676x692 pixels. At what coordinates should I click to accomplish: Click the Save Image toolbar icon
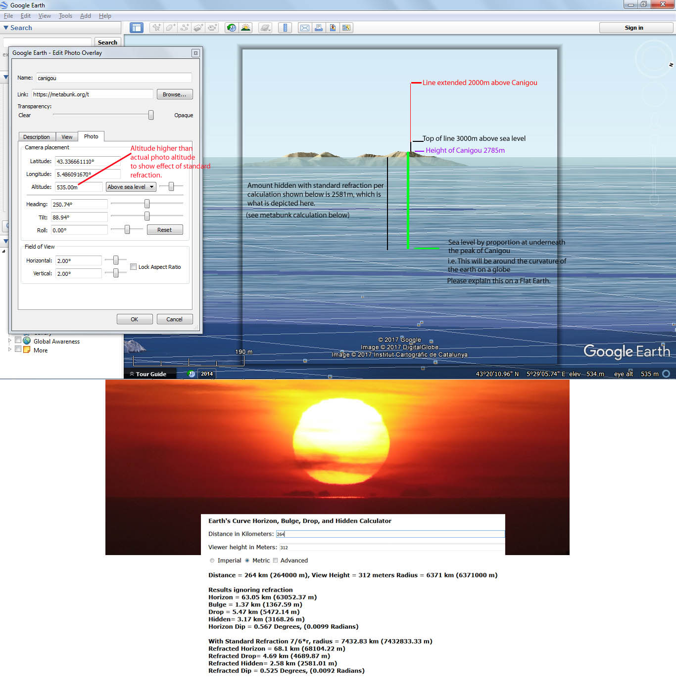coord(333,28)
